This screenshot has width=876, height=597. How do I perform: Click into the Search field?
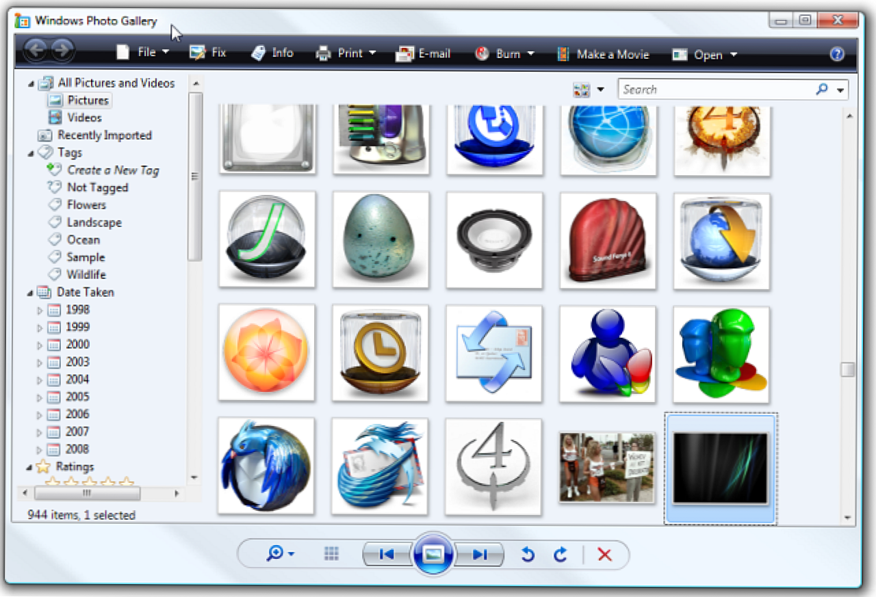[715, 90]
